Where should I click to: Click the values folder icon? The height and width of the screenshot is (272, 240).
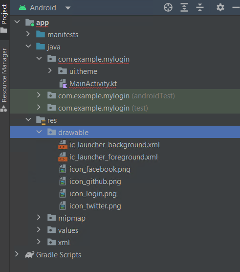coord(52,229)
